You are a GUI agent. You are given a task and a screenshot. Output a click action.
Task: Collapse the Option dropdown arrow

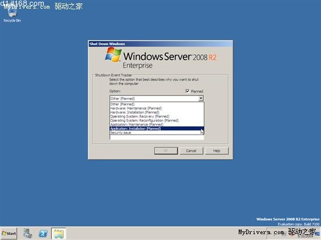click(x=201, y=98)
